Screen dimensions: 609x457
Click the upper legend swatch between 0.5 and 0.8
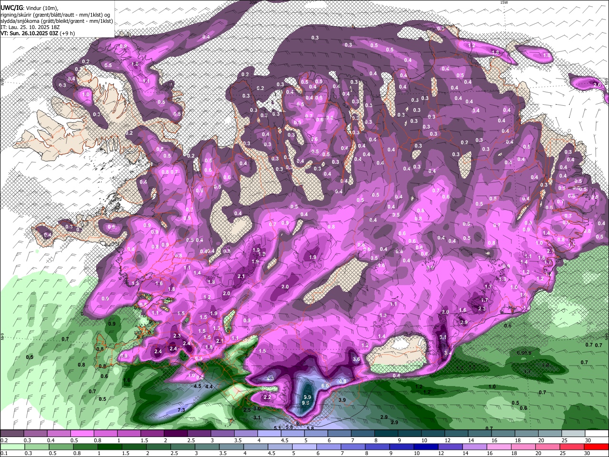click(x=82, y=434)
